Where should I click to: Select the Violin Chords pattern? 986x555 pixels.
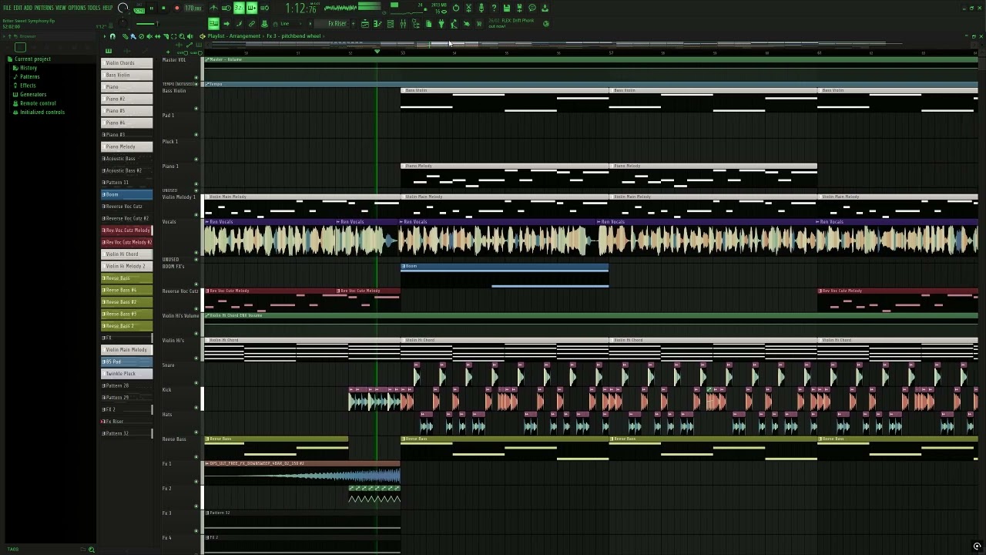tap(127, 63)
